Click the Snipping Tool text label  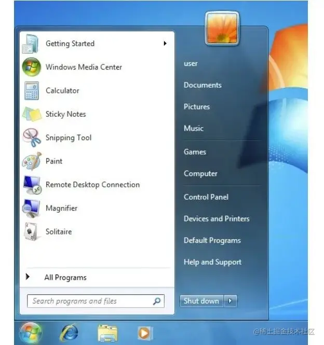tap(69, 137)
